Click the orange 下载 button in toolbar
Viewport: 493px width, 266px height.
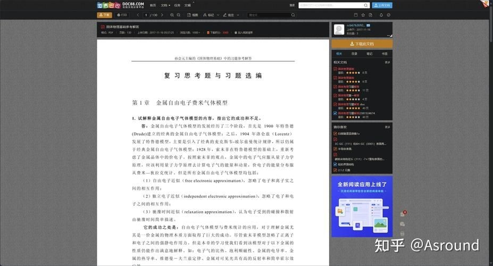point(104,15)
